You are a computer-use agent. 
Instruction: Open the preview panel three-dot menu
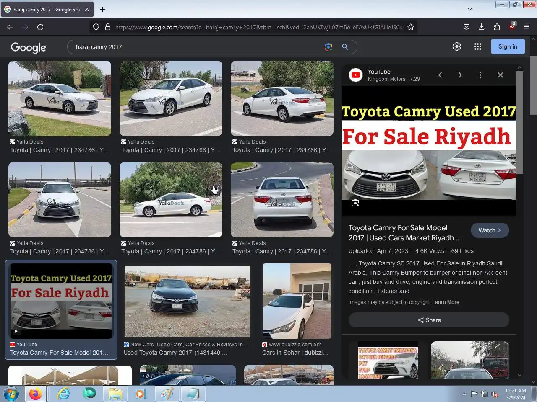click(x=480, y=75)
